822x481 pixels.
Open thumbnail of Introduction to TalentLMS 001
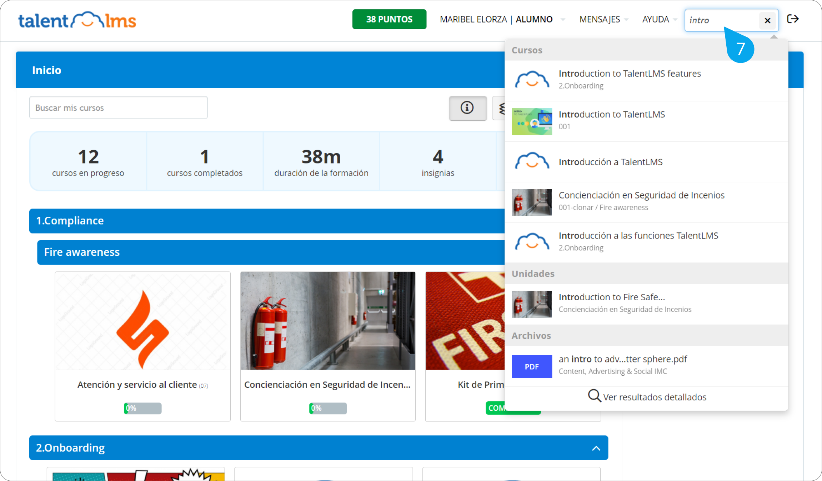532,121
